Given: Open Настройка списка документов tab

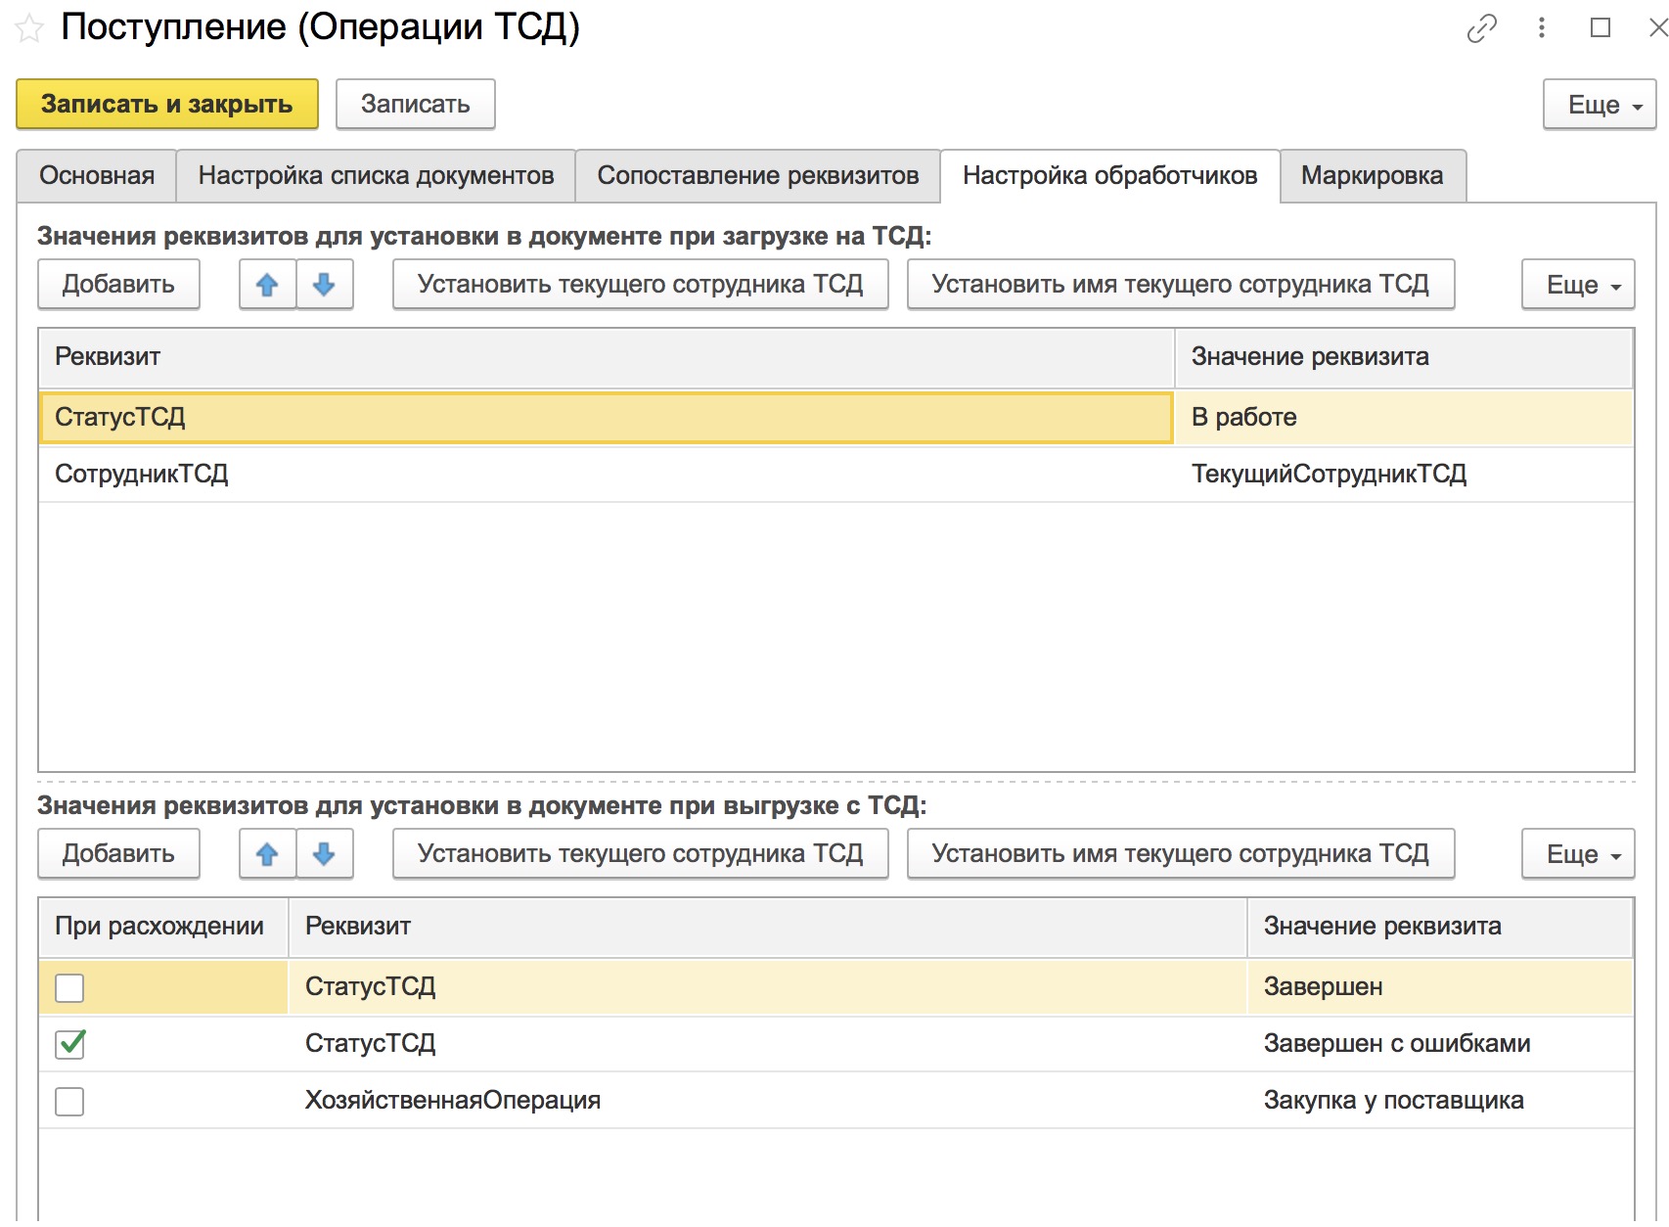Looking at the screenshot, I should tap(376, 176).
